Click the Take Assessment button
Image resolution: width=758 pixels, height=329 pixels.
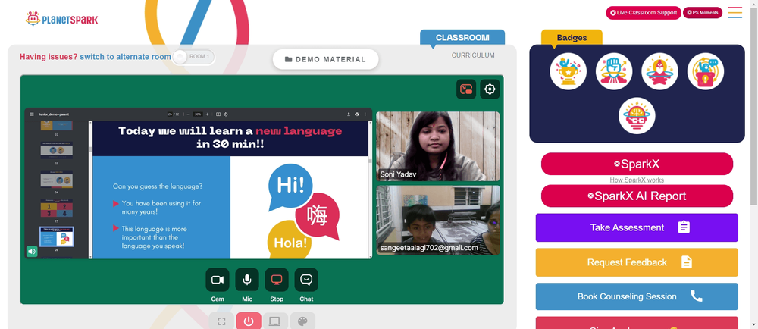coord(637,227)
